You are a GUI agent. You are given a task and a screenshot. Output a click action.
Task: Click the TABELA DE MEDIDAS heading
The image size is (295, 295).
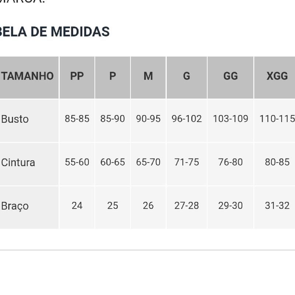(55, 32)
